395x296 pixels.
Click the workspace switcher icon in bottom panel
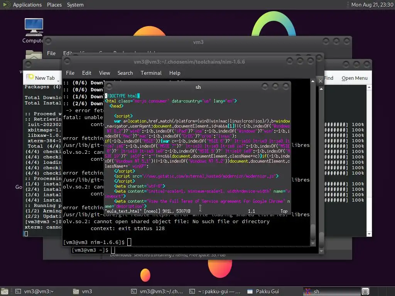click(365, 291)
